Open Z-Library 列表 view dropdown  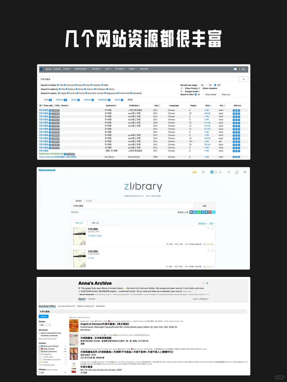(212, 223)
